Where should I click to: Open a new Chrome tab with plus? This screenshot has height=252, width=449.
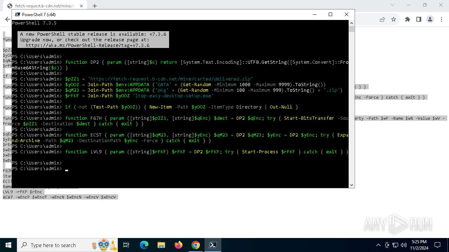[94, 6]
